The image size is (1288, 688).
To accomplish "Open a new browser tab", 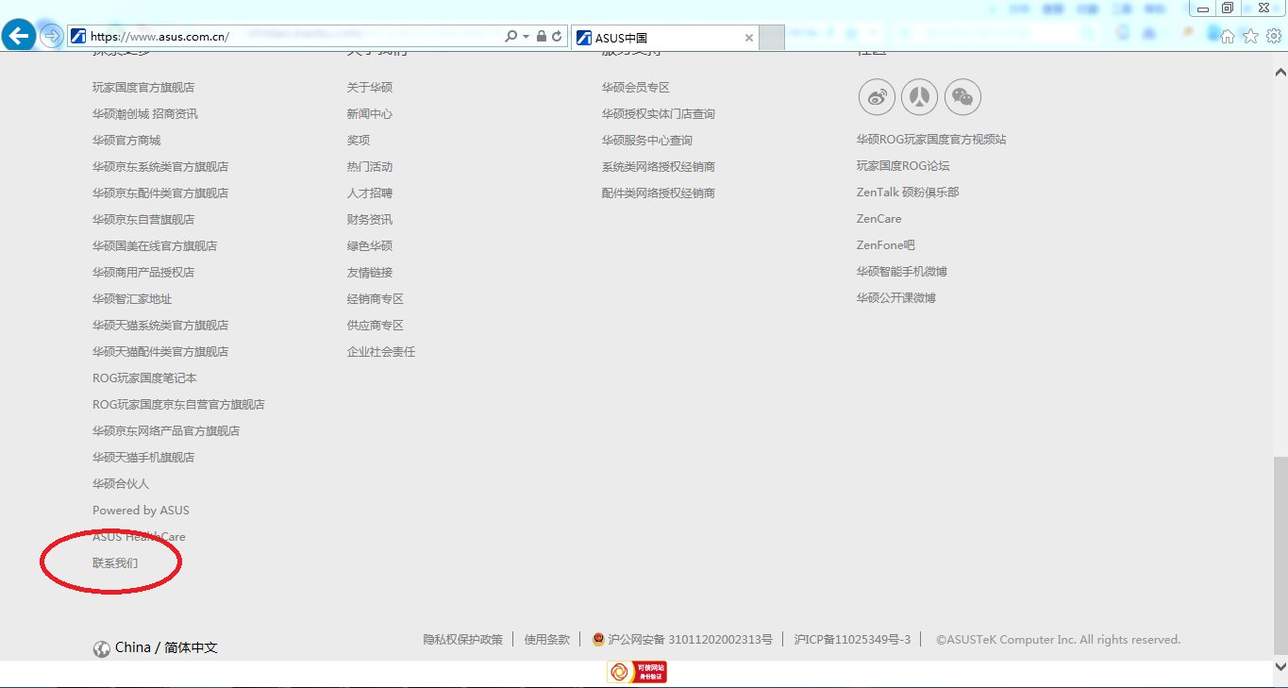I will click(770, 38).
